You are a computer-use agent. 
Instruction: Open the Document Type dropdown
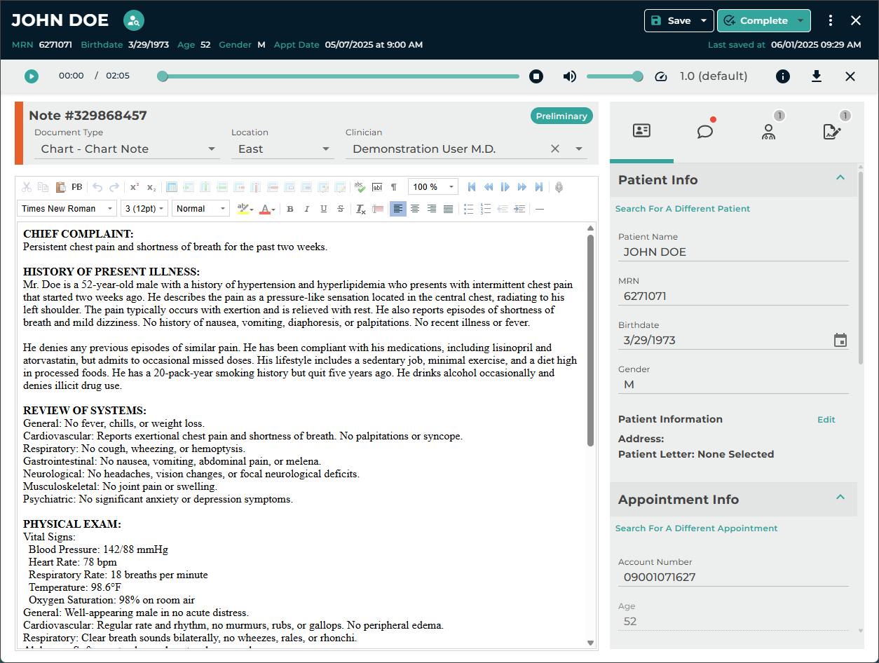point(128,149)
